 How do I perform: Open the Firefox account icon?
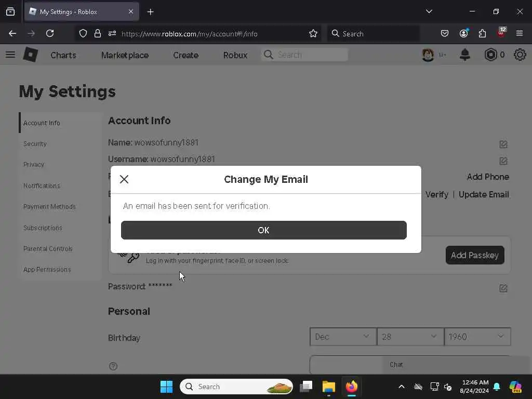[464, 33]
